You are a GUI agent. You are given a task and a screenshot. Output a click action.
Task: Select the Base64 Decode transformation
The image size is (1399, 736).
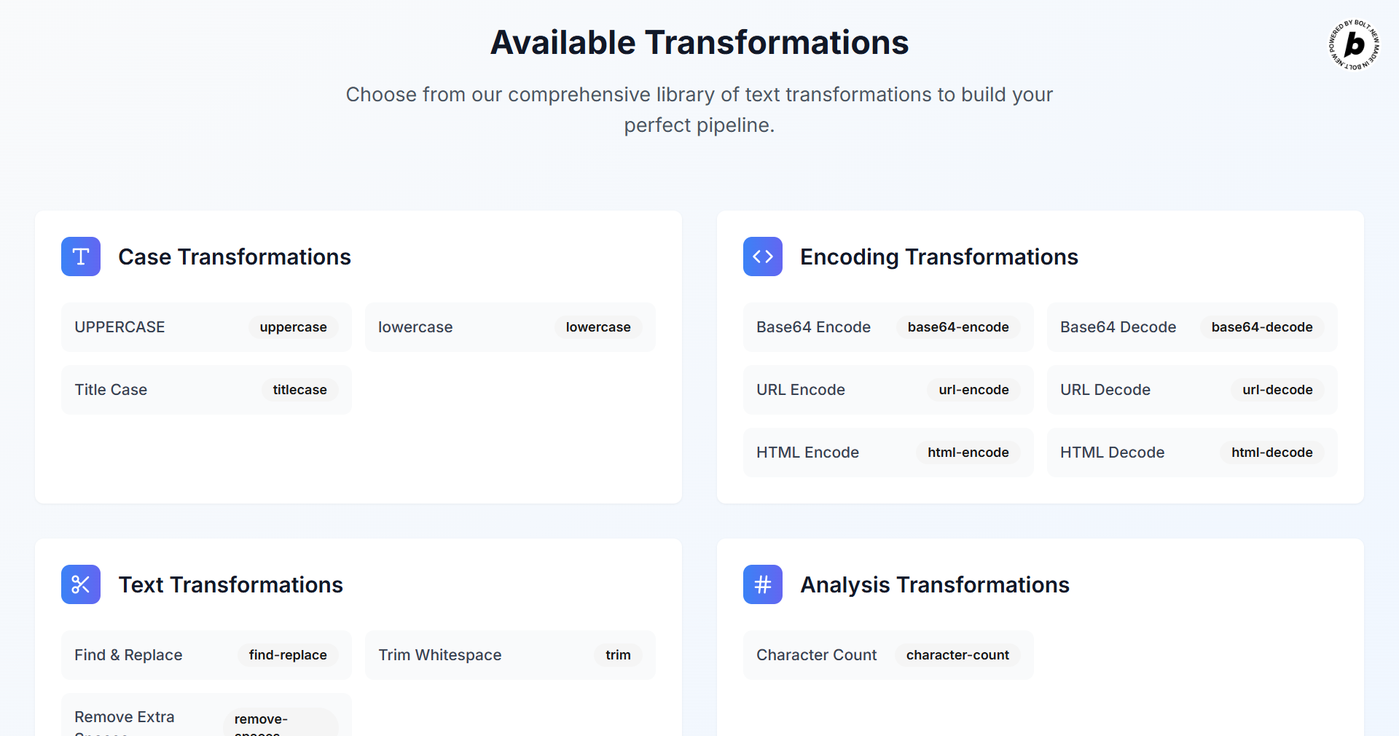pyautogui.click(x=1191, y=326)
